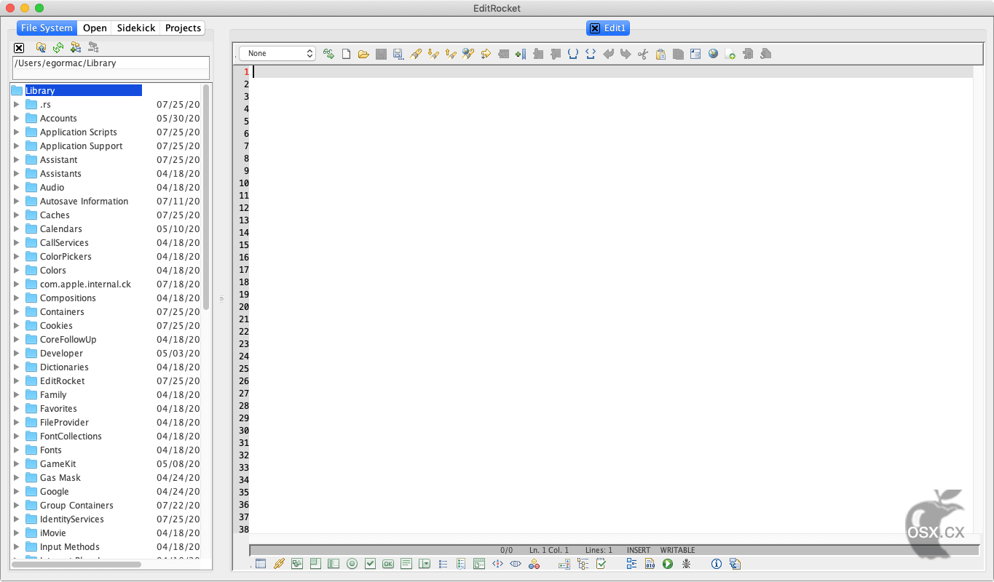Image resolution: width=994 pixels, height=582 pixels.
Task: Click the Gas Mask folder date 04/24/20
Action: 178,477
